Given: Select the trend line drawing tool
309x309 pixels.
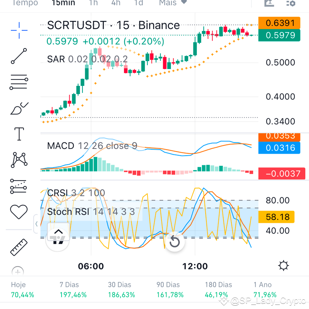Looking at the screenshot, I should (x=19, y=57).
